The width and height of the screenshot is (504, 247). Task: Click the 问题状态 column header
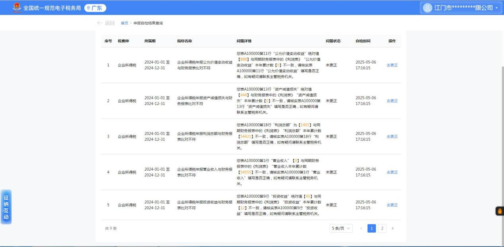[333, 41]
